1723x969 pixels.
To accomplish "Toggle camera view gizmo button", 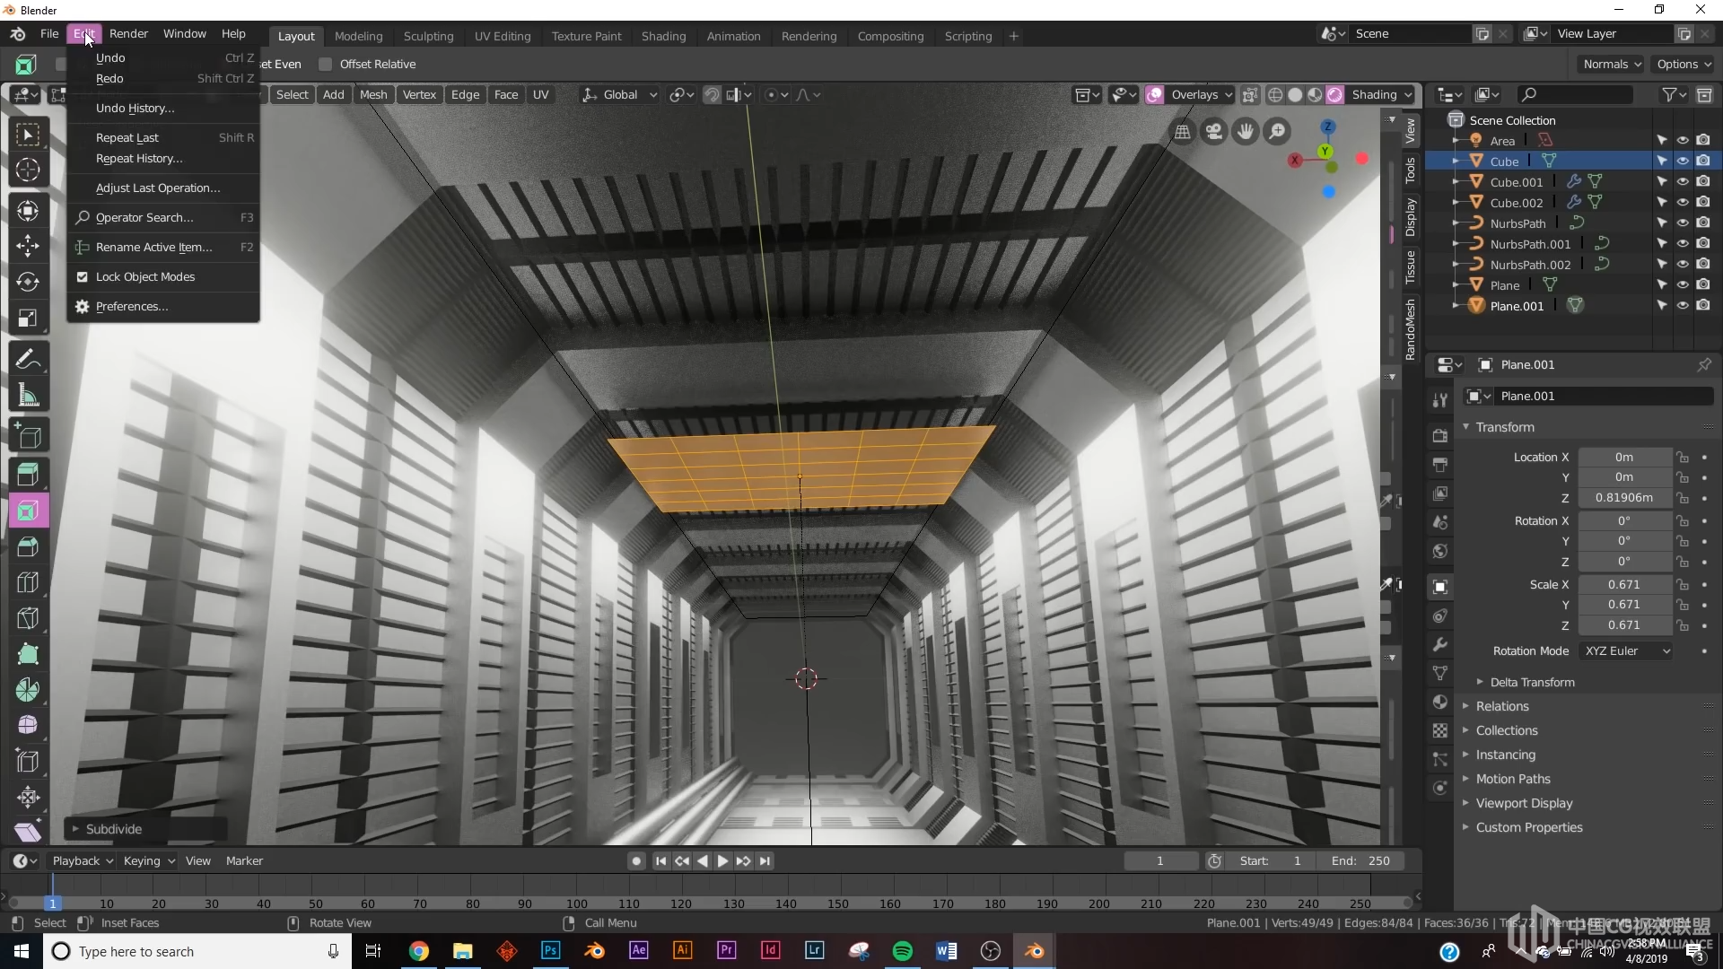I will click(1214, 132).
